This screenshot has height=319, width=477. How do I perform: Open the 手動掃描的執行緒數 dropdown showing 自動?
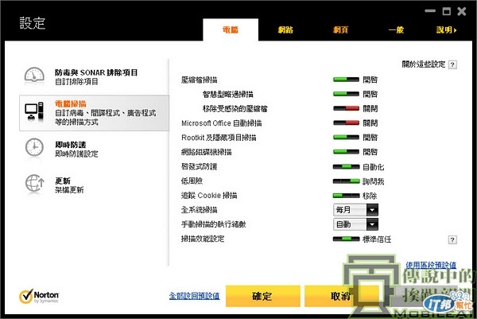coord(355,224)
